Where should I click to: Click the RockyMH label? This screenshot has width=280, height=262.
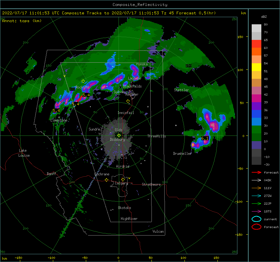[82, 87]
